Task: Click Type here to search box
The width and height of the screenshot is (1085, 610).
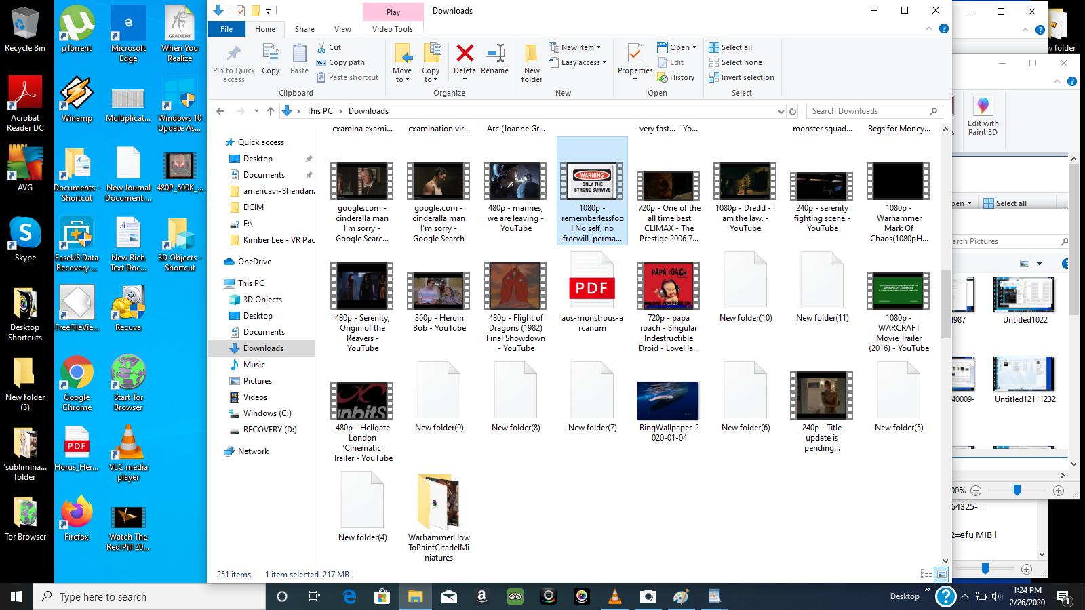Action: [x=149, y=596]
